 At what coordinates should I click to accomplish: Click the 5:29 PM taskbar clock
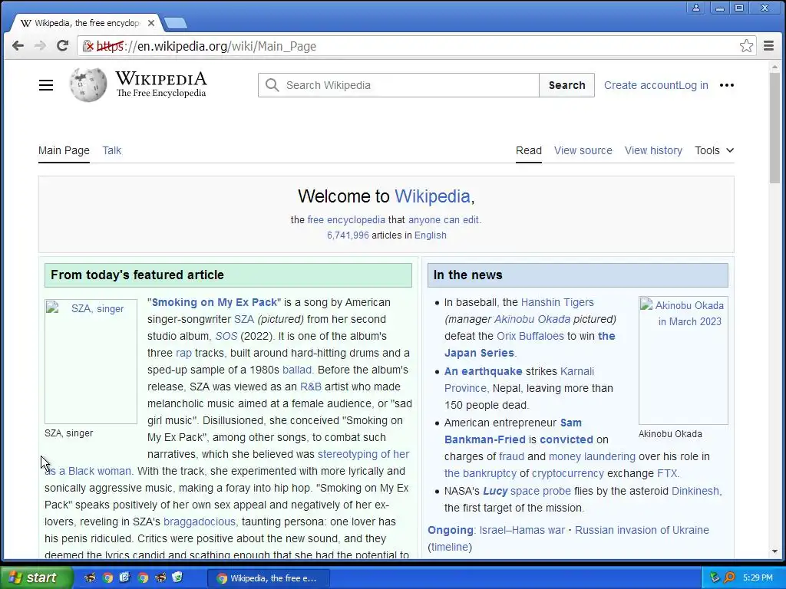758,577
